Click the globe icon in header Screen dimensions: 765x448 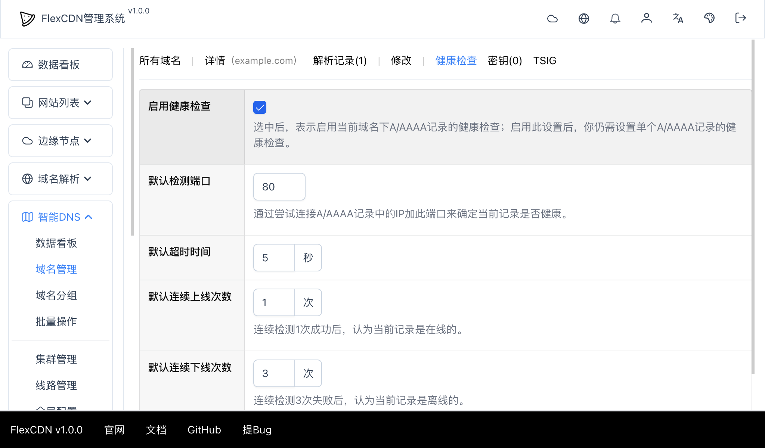pyautogui.click(x=584, y=18)
